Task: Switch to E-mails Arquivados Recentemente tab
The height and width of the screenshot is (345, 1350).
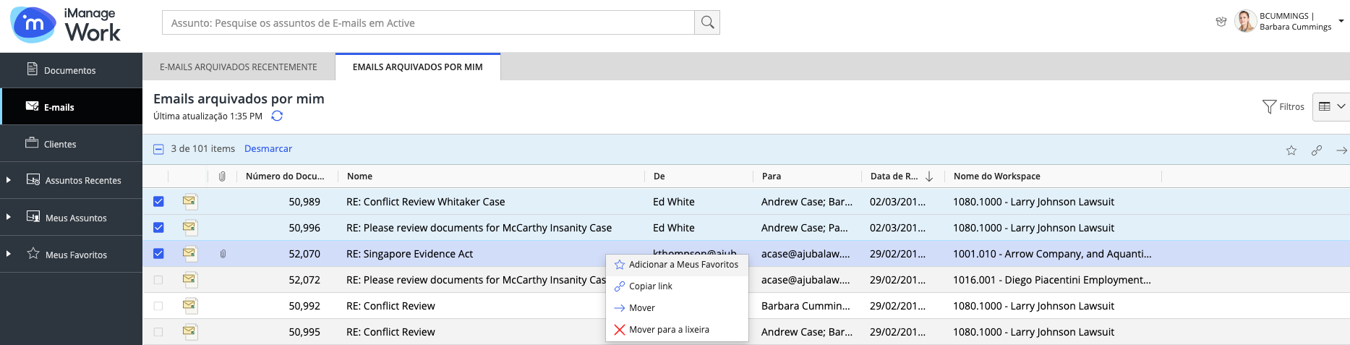Action: (238, 67)
